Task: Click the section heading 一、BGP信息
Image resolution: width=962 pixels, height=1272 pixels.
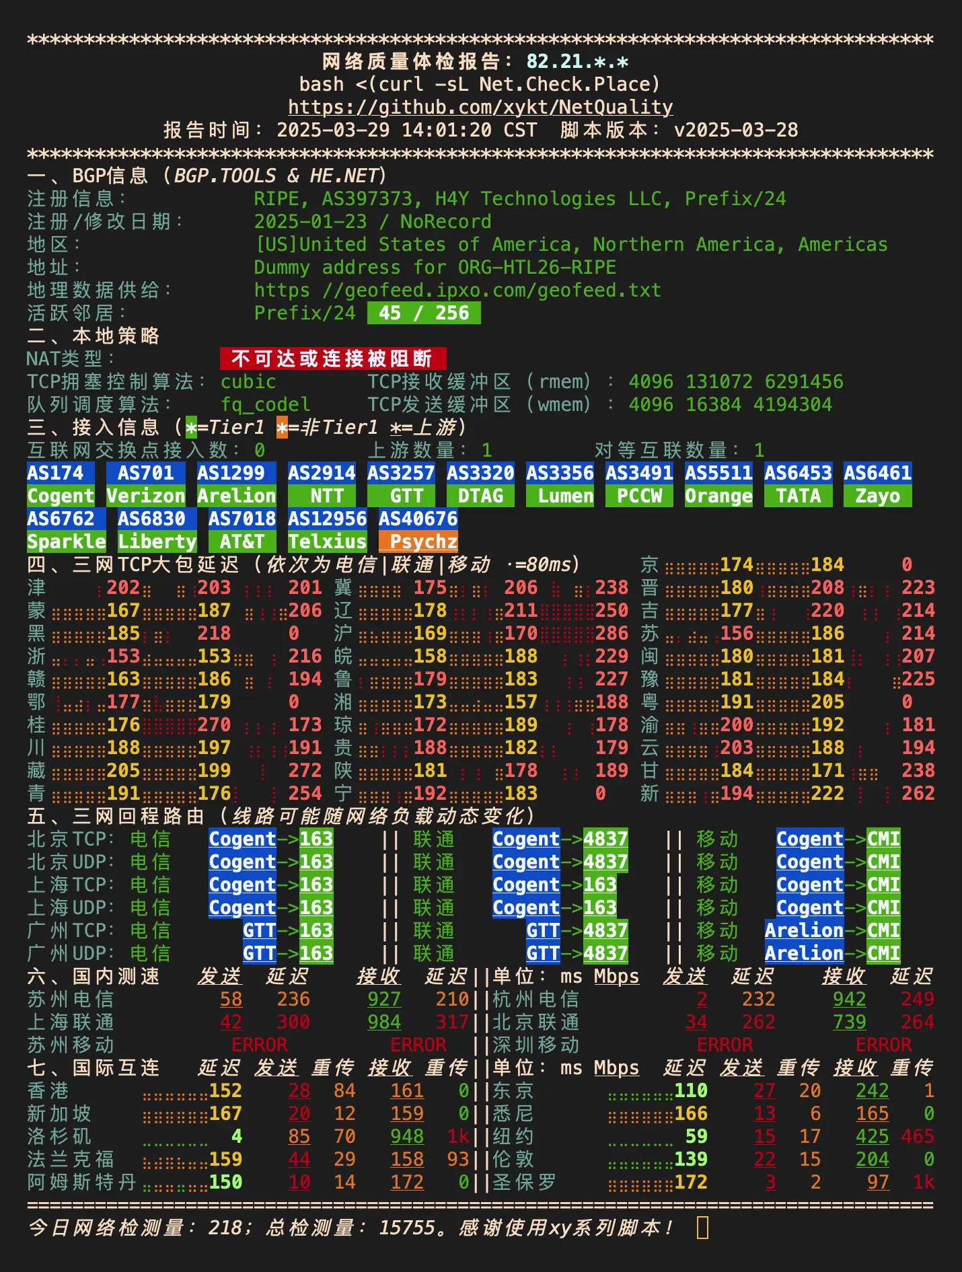Action: tap(87, 176)
